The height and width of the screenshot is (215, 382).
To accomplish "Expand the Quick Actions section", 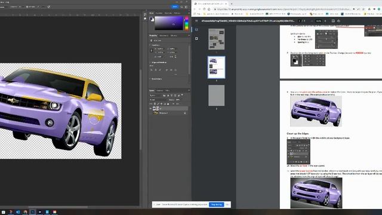I will point(150,79).
